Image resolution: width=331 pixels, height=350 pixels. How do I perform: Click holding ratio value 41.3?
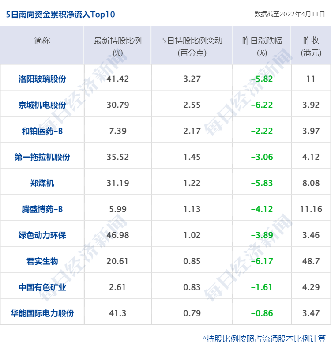(x=118, y=313)
